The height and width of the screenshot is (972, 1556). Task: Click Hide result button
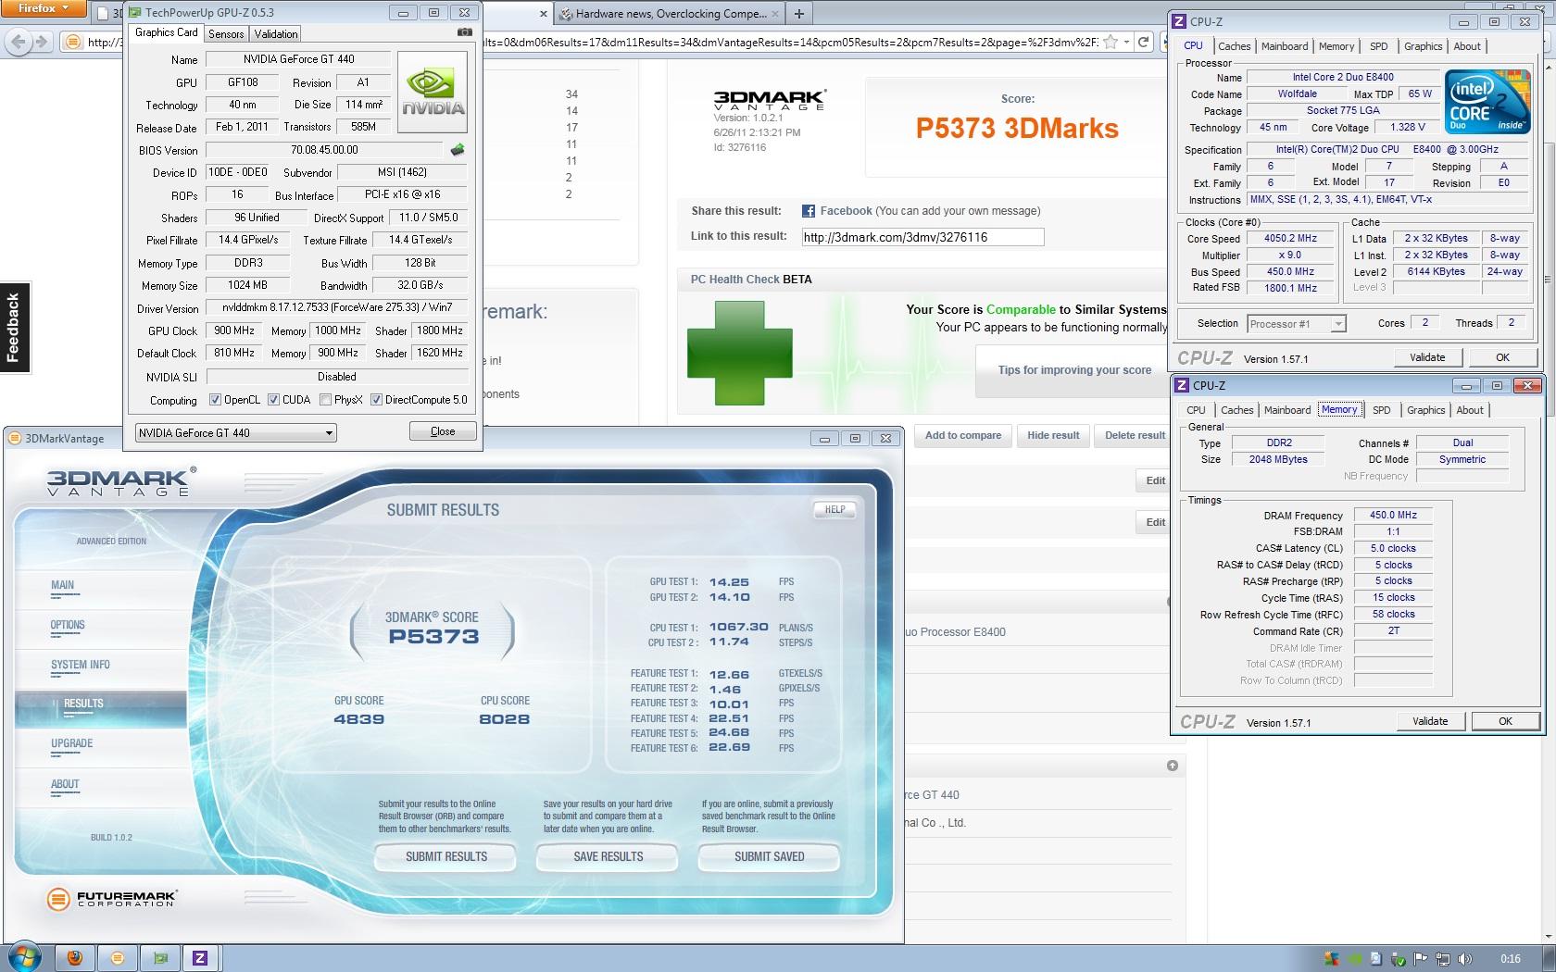click(1053, 435)
